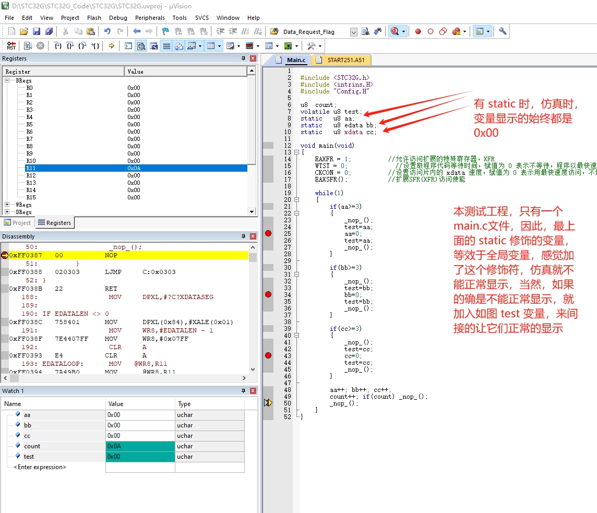Open the File menu

pos(9,18)
